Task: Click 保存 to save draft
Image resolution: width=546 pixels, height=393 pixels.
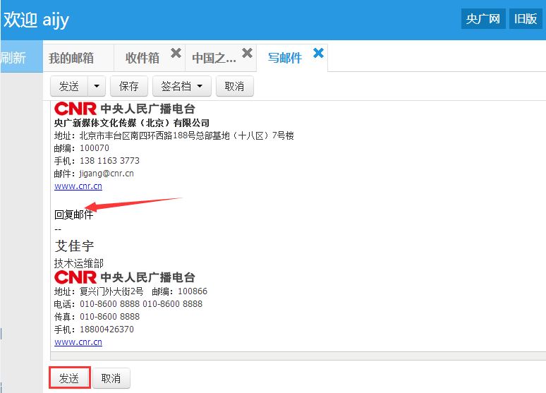Action: point(129,86)
